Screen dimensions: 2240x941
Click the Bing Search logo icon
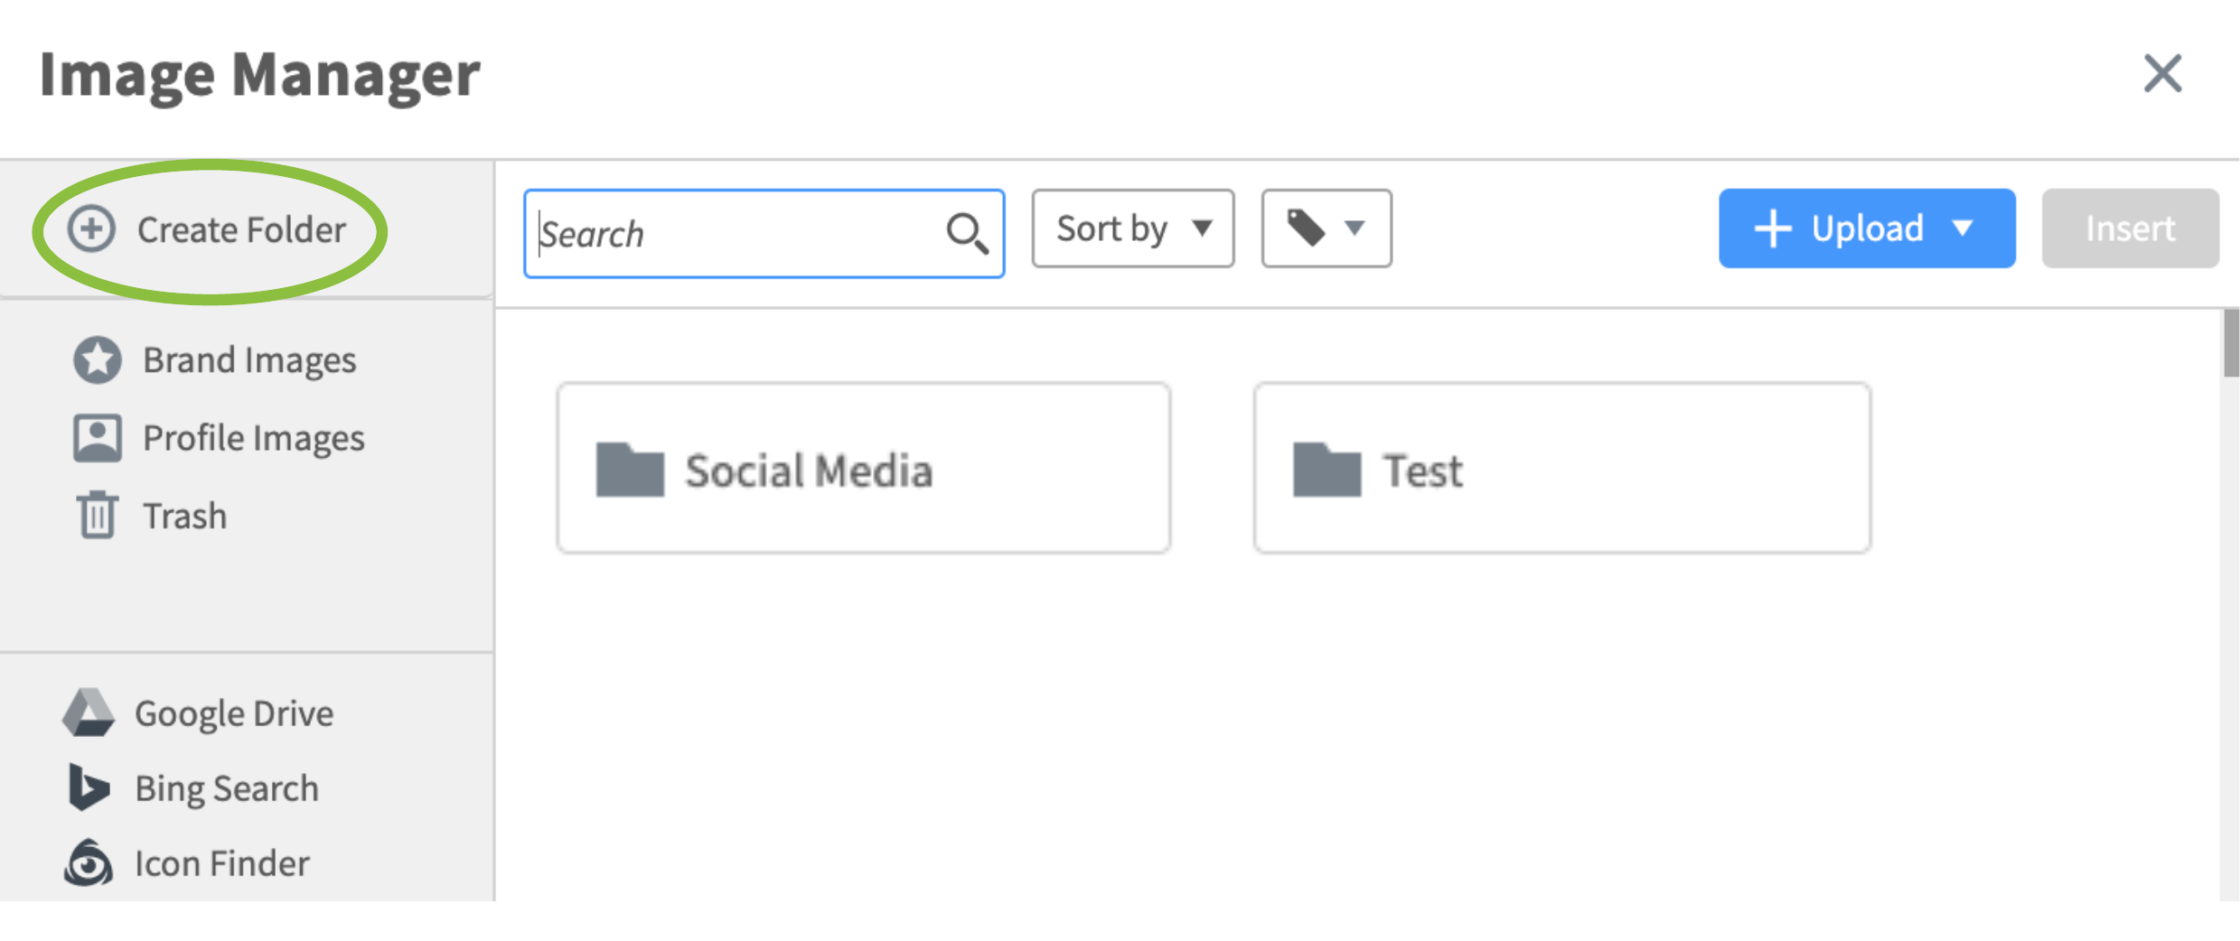tap(89, 787)
